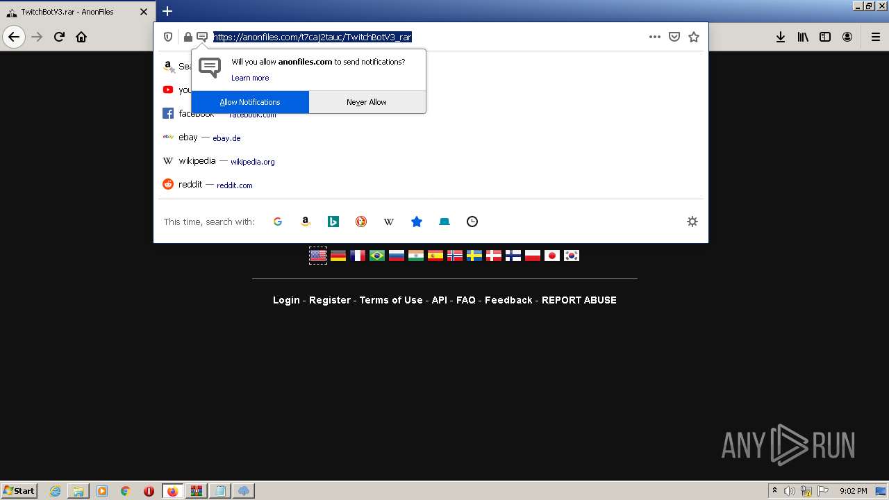The width and height of the screenshot is (889, 500).
Task: Select the Brazilian flag language
Action: (377, 256)
